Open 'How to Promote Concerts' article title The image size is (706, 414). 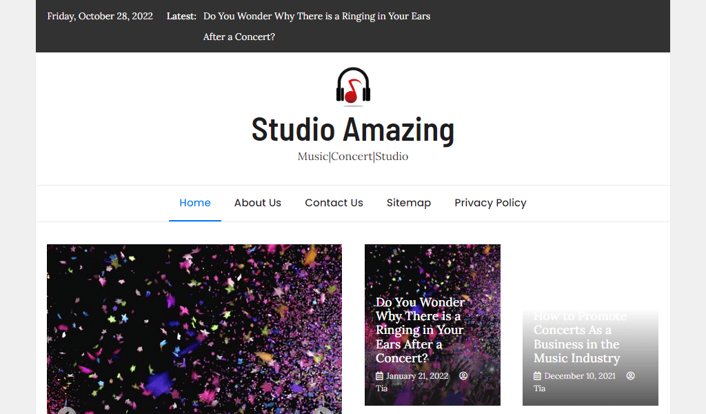point(580,337)
